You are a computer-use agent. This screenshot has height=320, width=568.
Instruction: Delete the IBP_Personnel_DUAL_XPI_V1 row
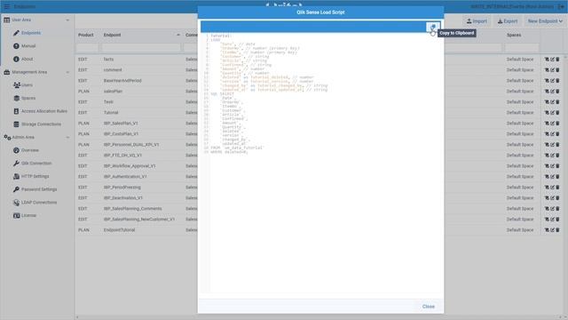tap(558, 145)
